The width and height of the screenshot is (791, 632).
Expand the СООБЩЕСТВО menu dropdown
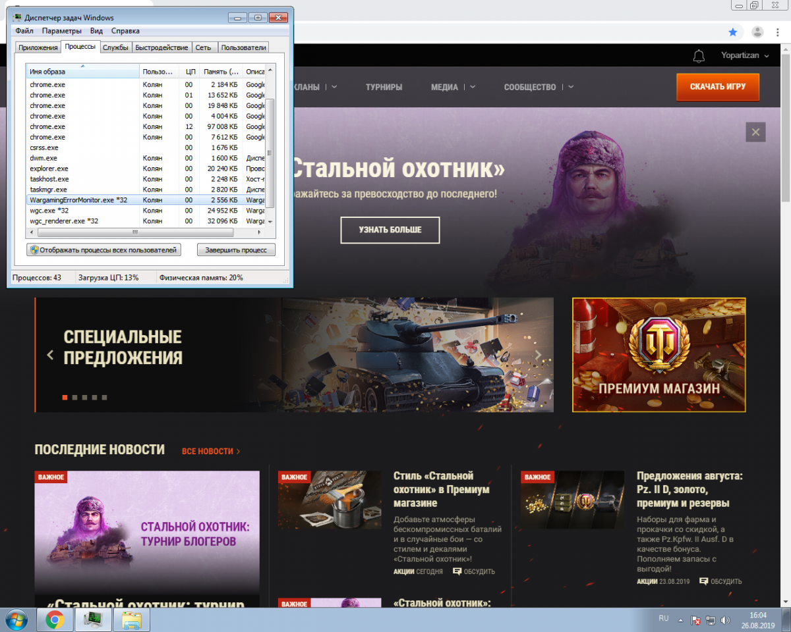tap(571, 87)
